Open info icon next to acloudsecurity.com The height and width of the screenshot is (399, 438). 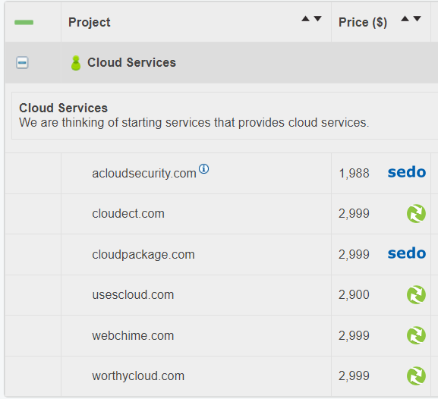[x=204, y=168]
